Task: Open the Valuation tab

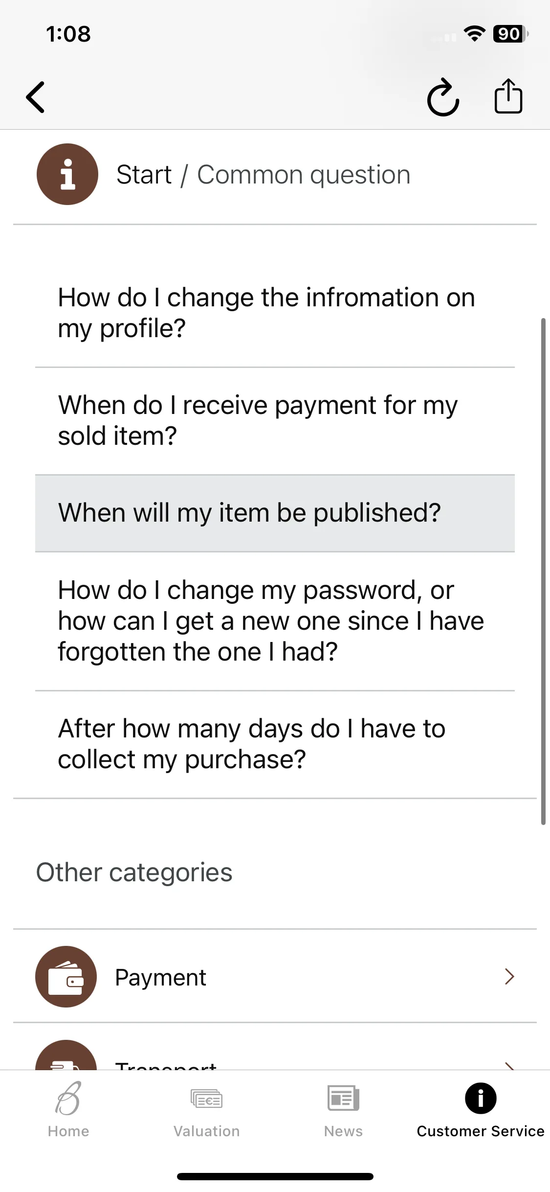Action: click(206, 1110)
